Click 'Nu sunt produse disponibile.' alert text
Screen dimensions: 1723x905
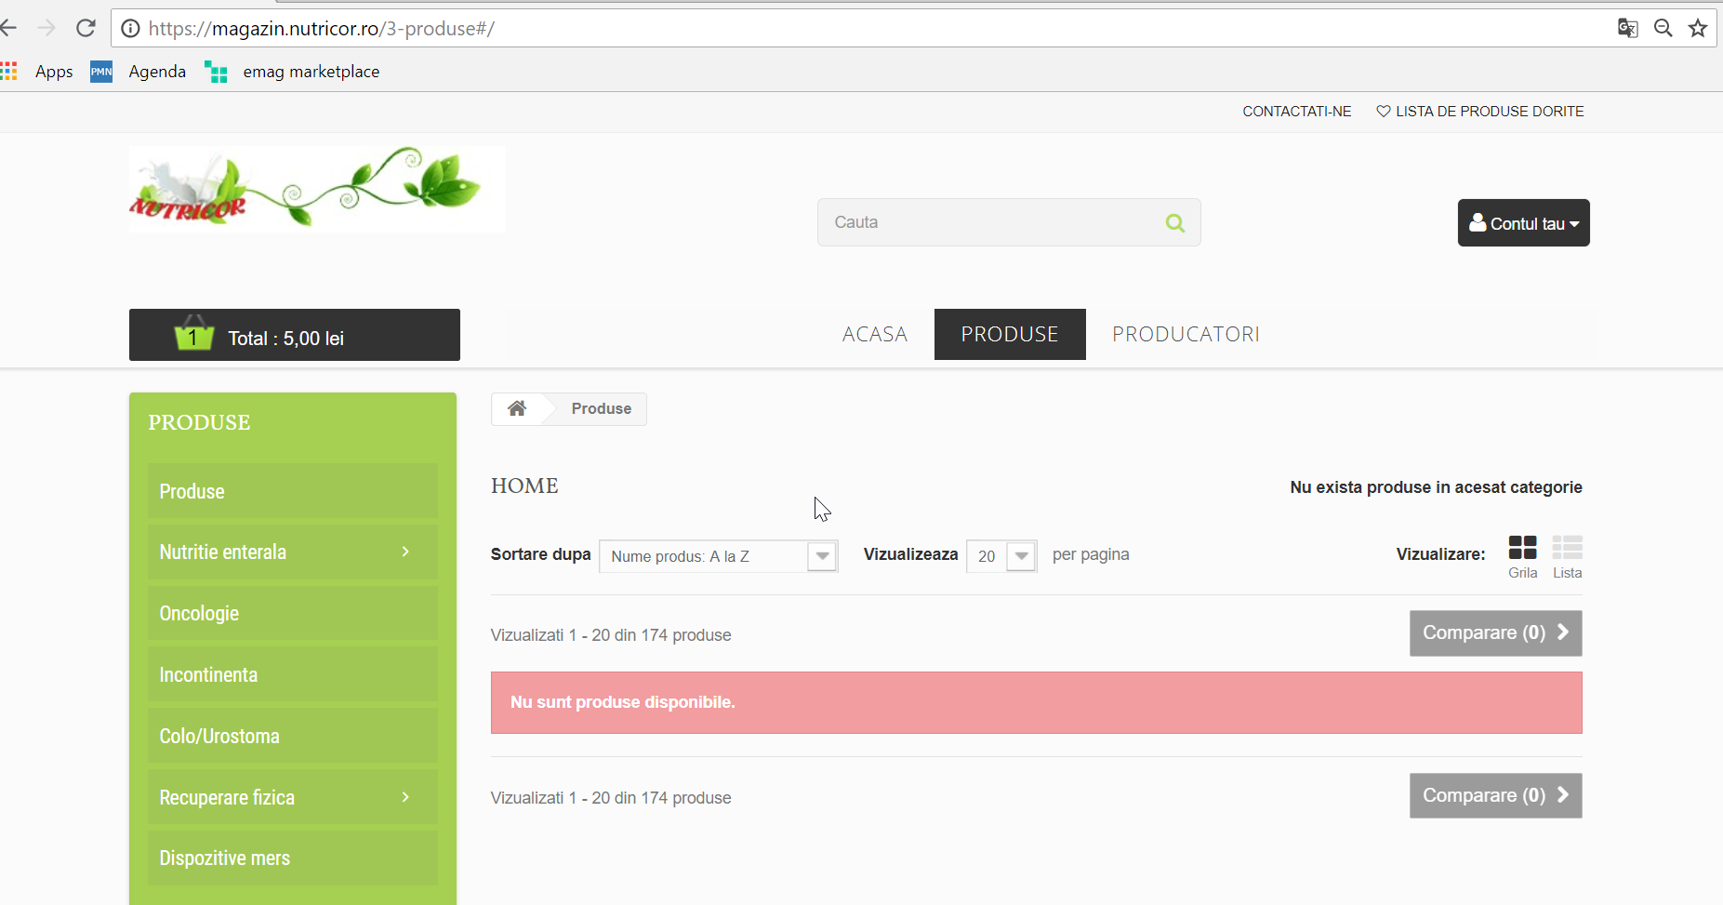pyautogui.click(x=623, y=702)
